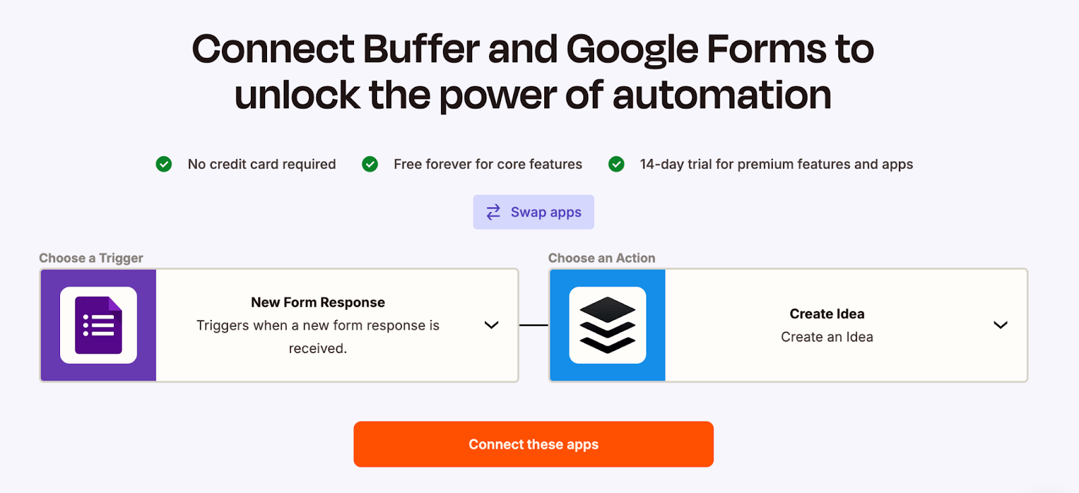This screenshot has width=1079, height=493.
Task: Click the Connect these apps button
Action: coord(533,444)
